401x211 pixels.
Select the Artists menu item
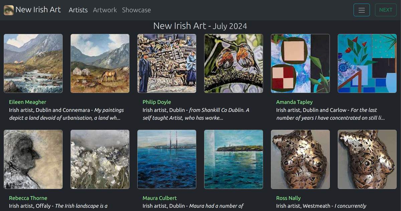(x=78, y=10)
